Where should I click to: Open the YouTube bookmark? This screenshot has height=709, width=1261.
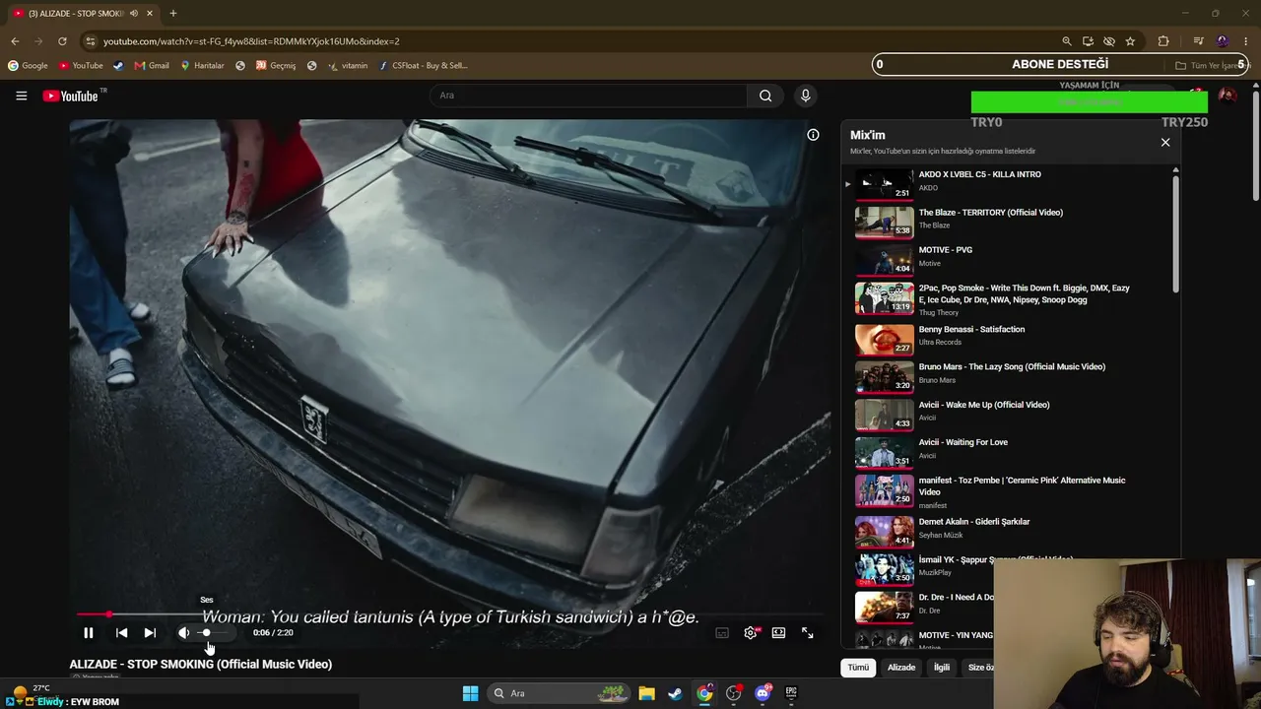pos(81,66)
